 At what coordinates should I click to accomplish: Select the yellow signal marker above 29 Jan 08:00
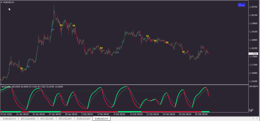(x=74, y=26)
